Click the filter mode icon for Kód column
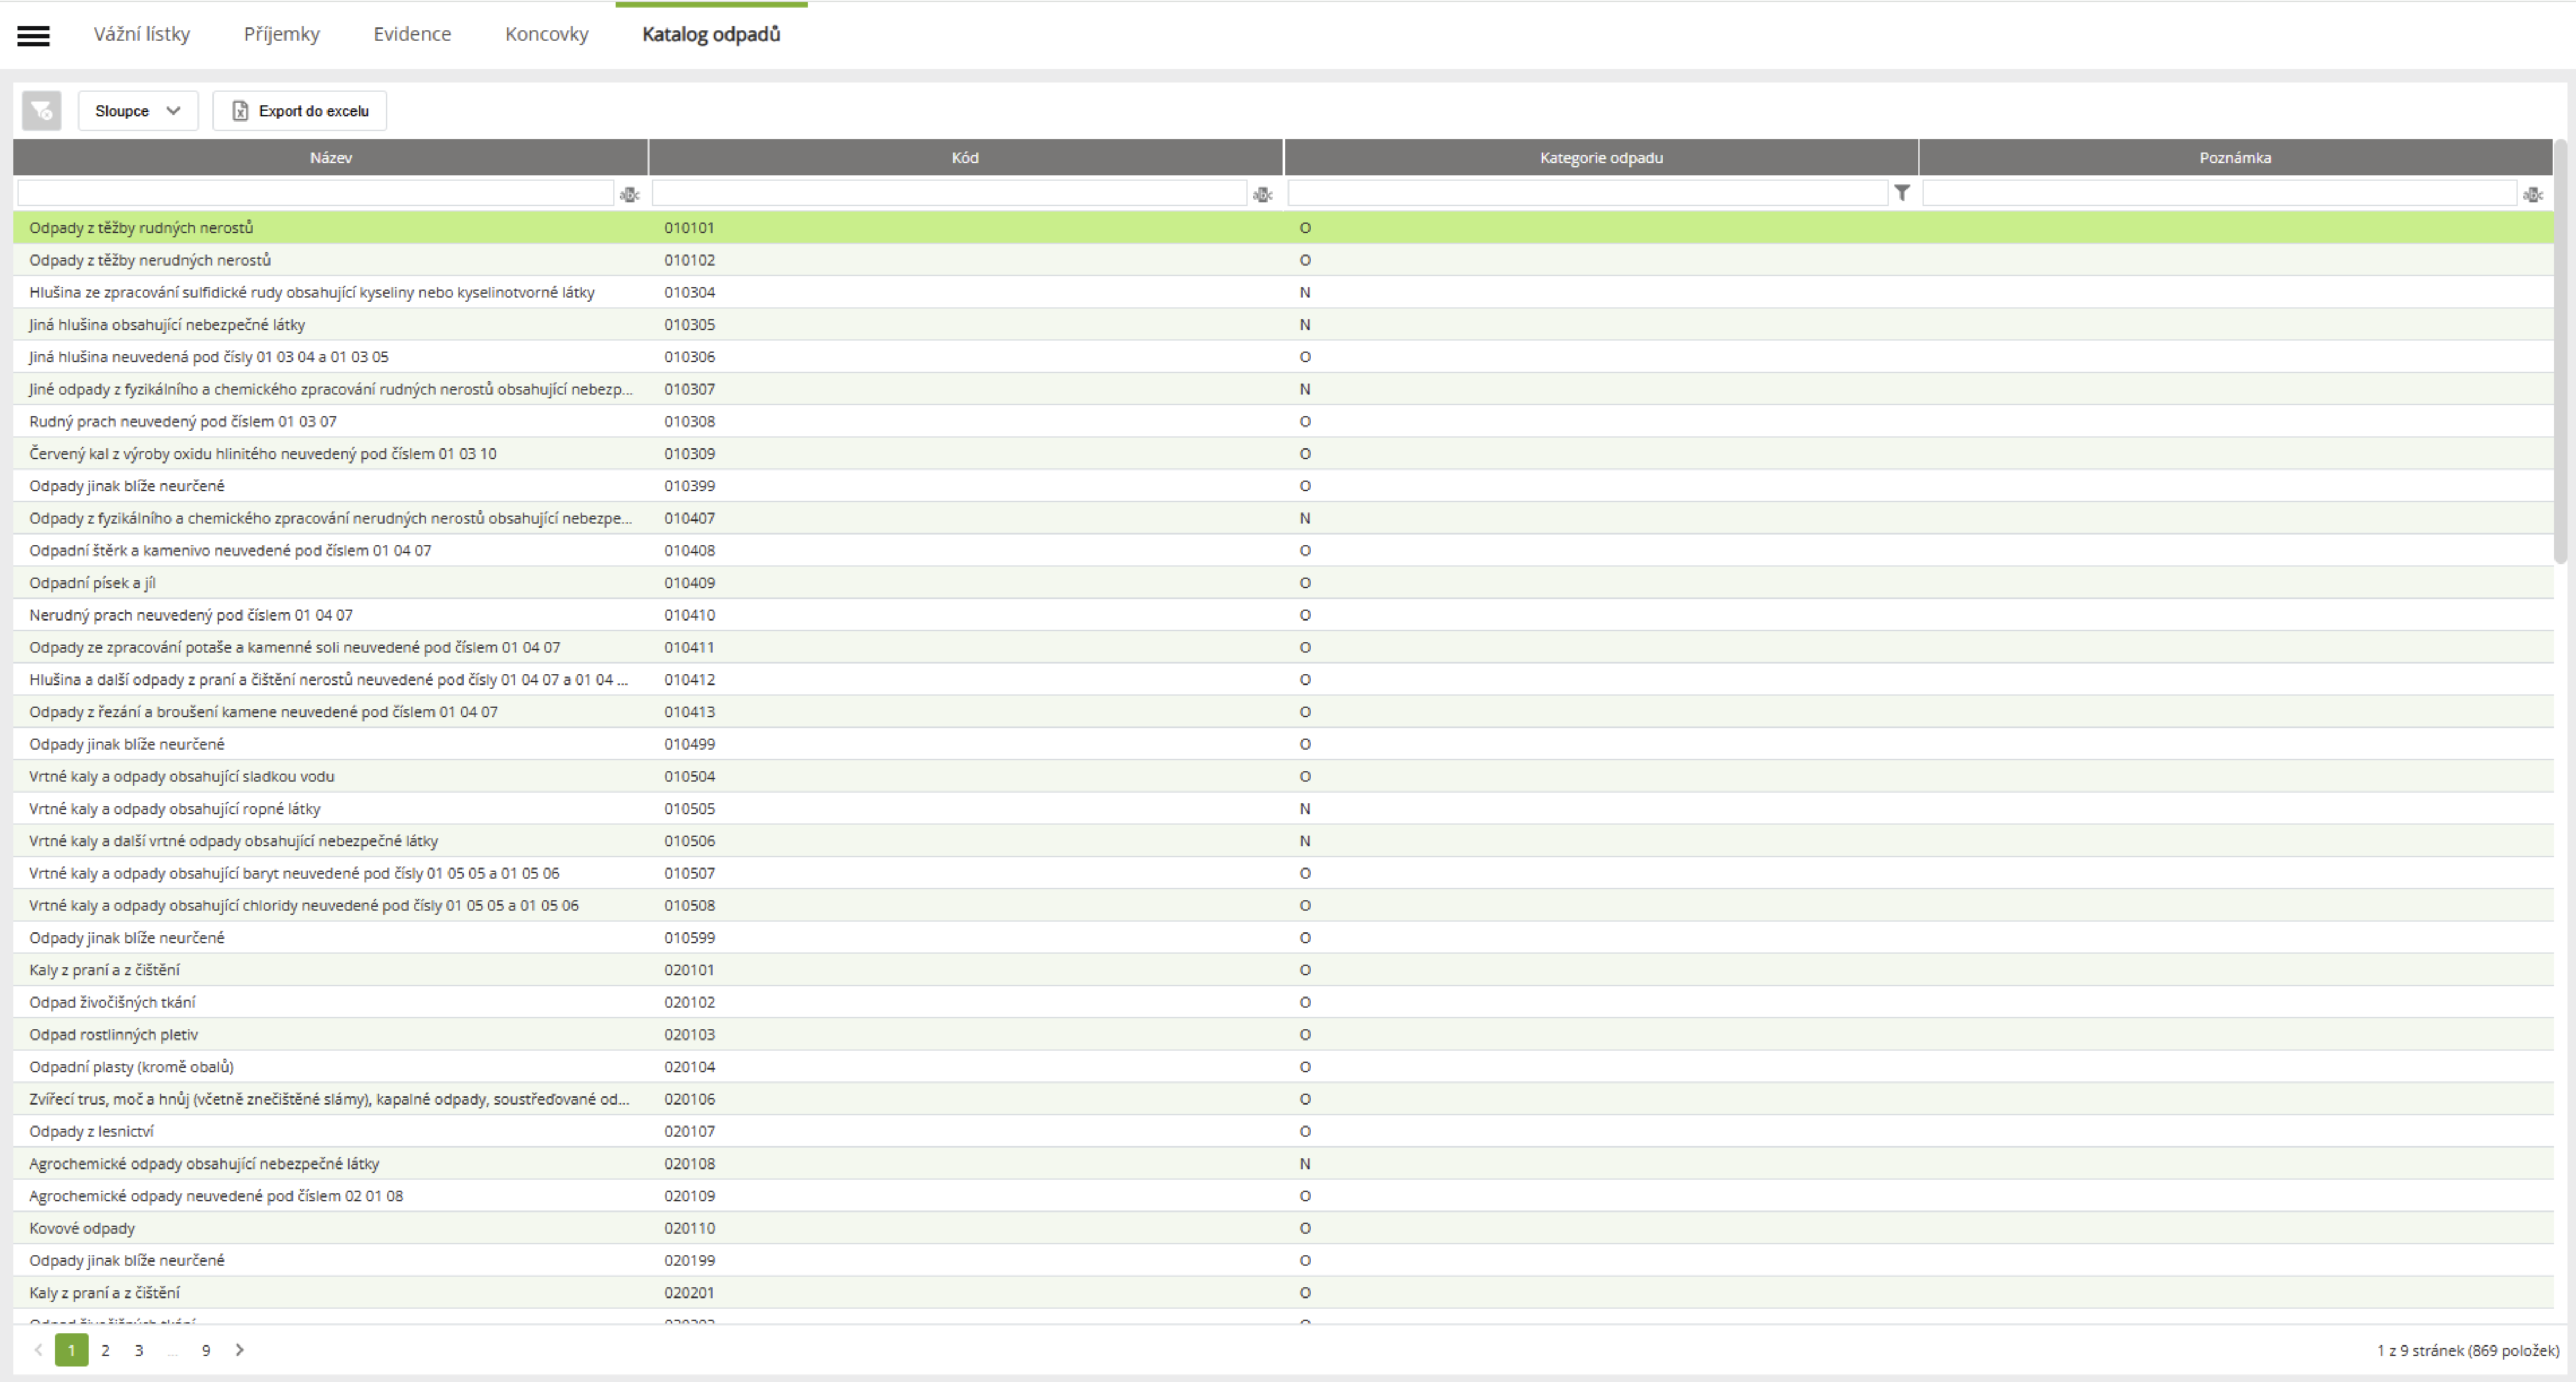This screenshot has width=2576, height=1382. pyautogui.click(x=1262, y=194)
